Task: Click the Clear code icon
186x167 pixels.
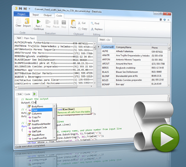Action: (19, 23)
